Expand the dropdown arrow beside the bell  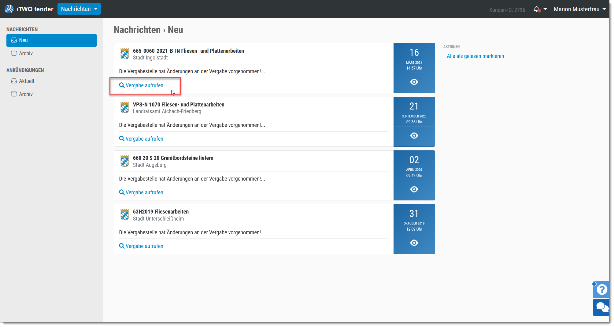click(x=545, y=9)
